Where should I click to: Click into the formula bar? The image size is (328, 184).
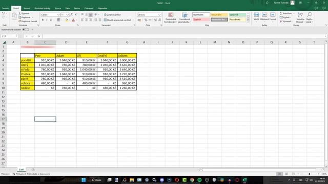(x=184, y=36)
